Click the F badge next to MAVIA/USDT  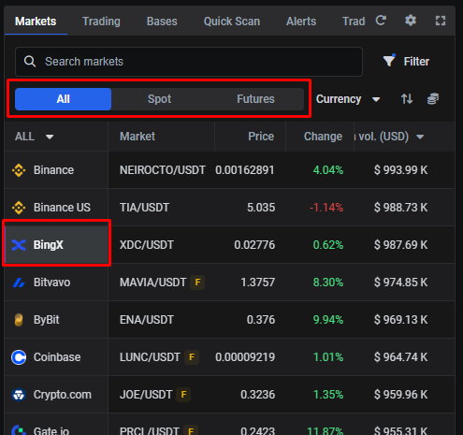point(197,283)
